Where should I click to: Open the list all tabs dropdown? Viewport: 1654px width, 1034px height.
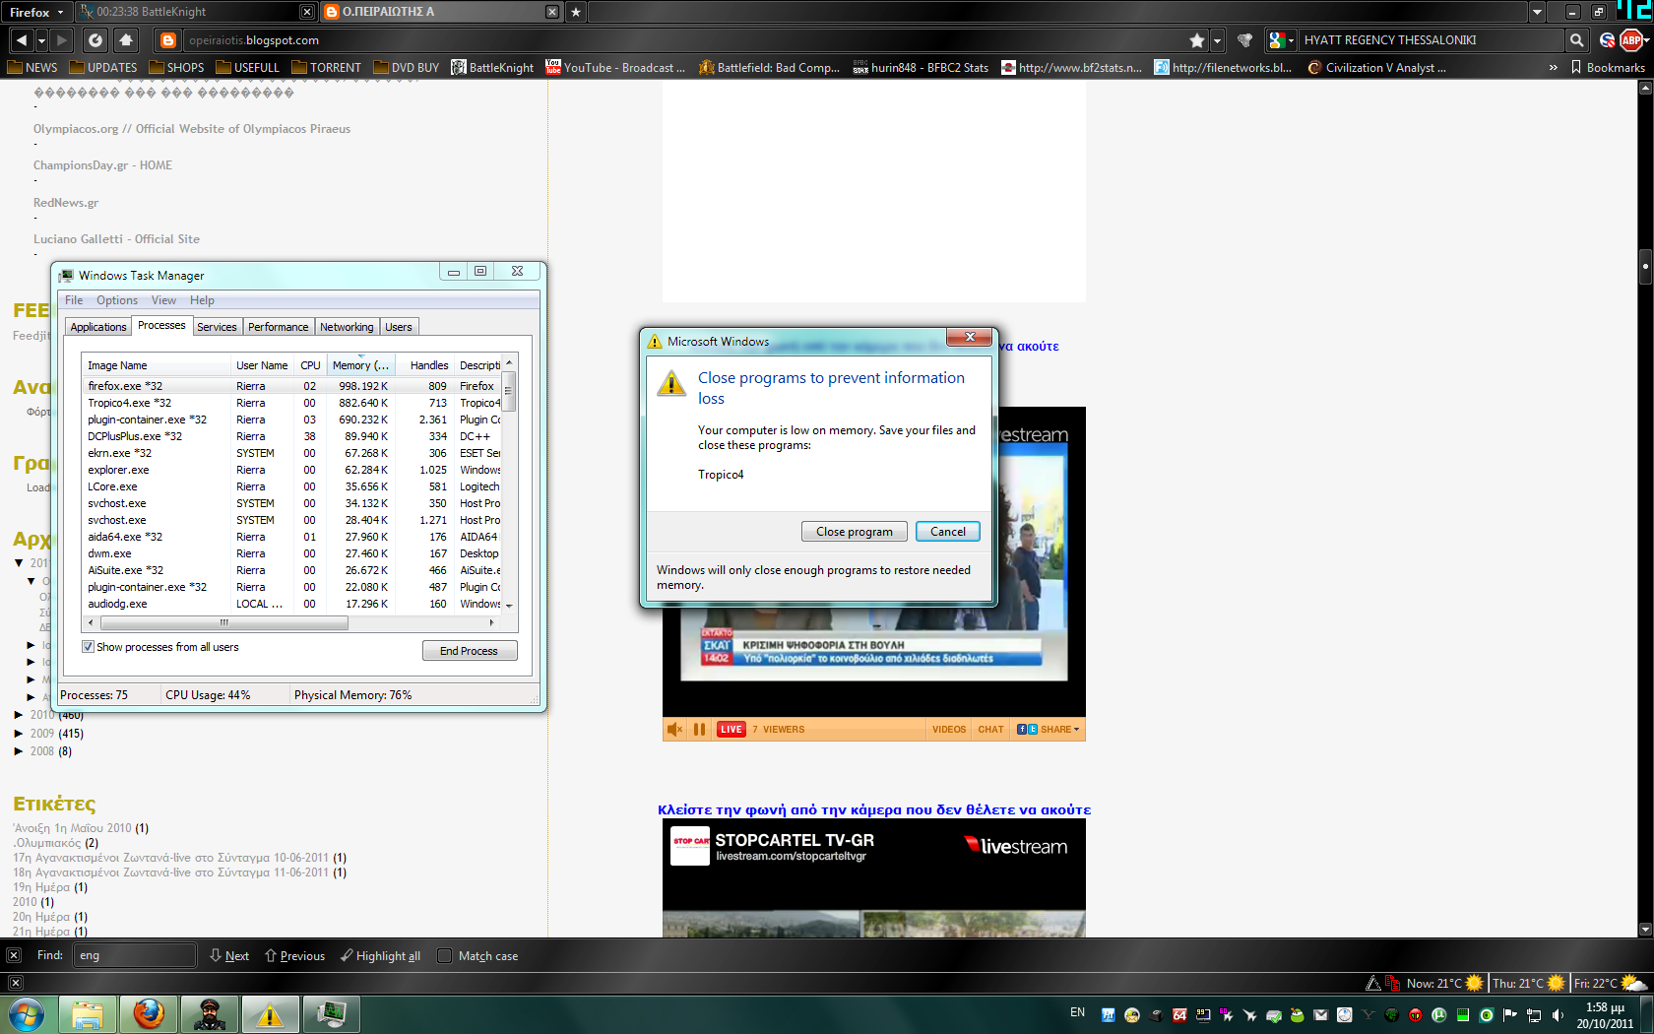(x=1537, y=12)
